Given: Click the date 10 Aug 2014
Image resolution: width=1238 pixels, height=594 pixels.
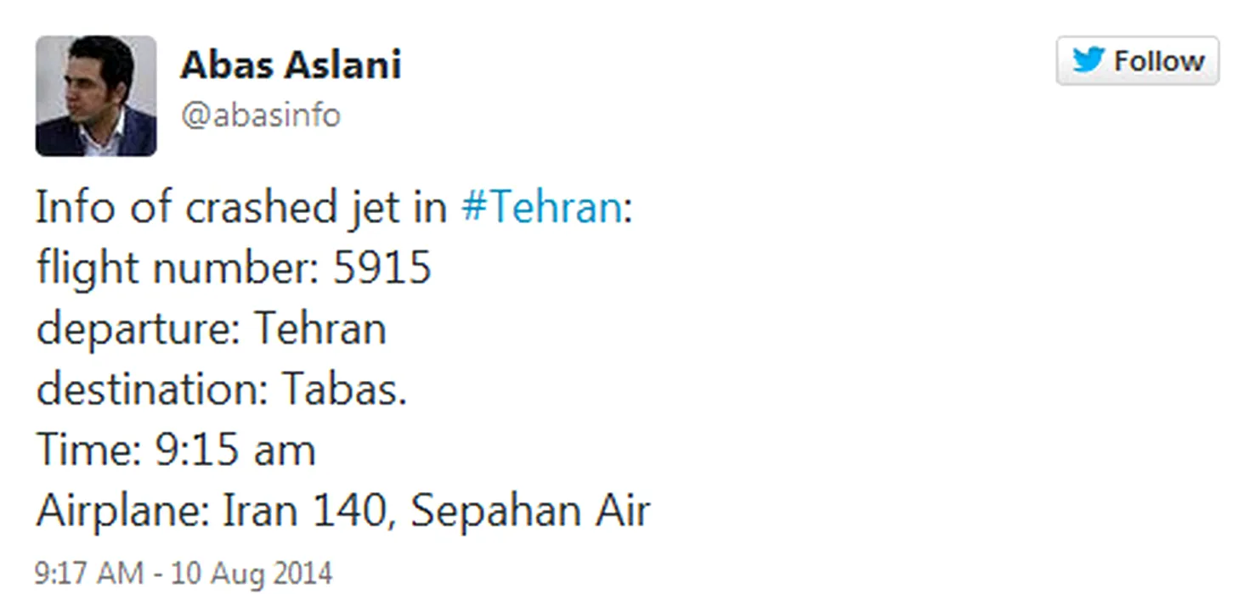Looking at the screenshot, I should [252, 574].
